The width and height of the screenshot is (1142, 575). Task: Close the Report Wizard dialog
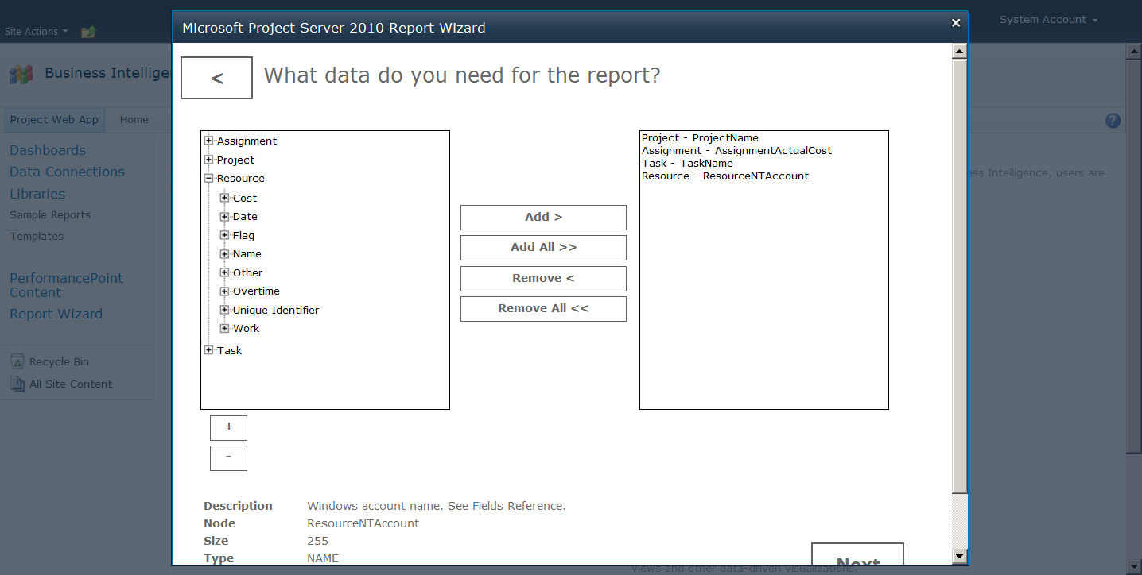pyautogui.click(x=956, y=23)
